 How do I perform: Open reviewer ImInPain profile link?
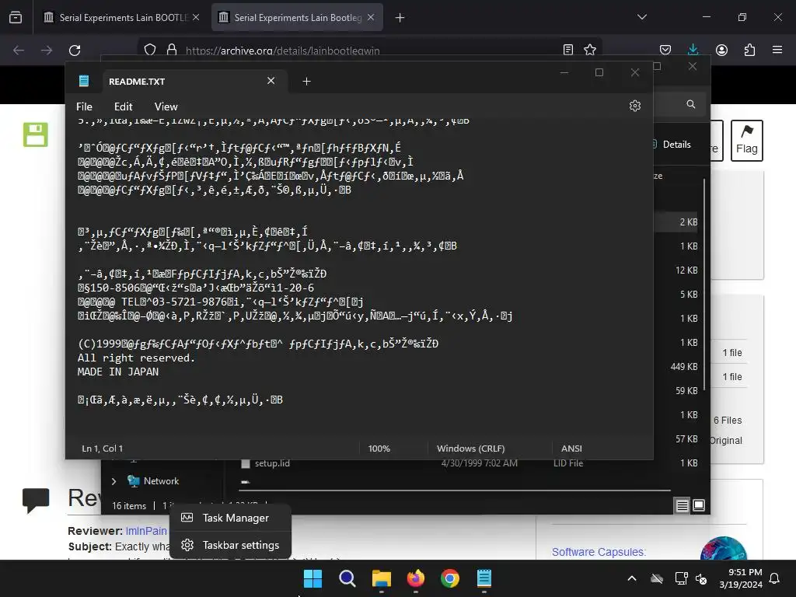point(146,530)
